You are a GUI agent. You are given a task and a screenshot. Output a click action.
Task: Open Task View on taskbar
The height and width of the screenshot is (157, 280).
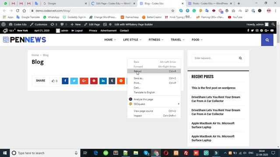point(85,153)
